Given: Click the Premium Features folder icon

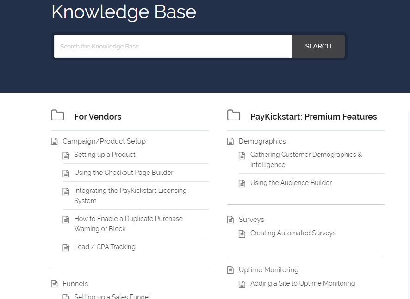Looking at the screenshot, I should (234, 115).
